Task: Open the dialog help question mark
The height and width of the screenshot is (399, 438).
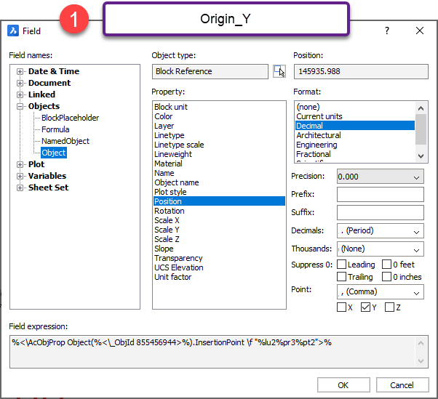Action: tap(387, 31)
